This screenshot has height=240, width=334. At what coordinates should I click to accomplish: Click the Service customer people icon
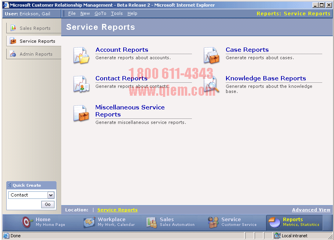213,222
